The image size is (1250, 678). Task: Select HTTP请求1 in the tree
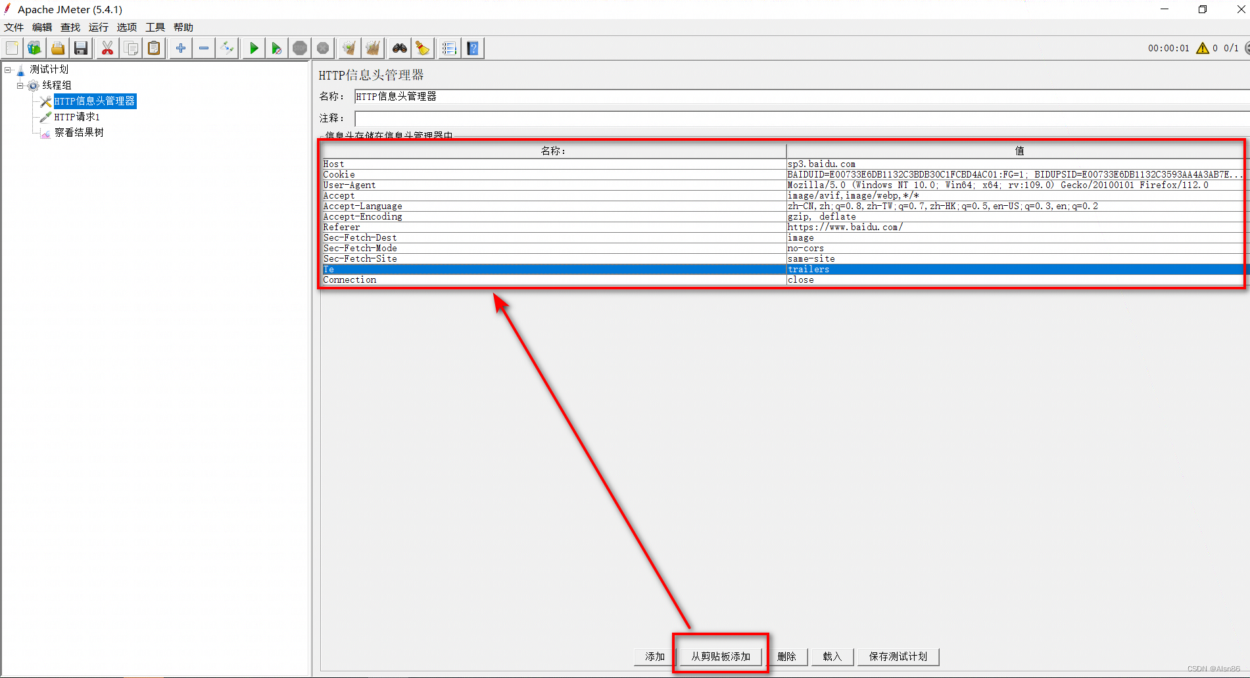[77, 116]
